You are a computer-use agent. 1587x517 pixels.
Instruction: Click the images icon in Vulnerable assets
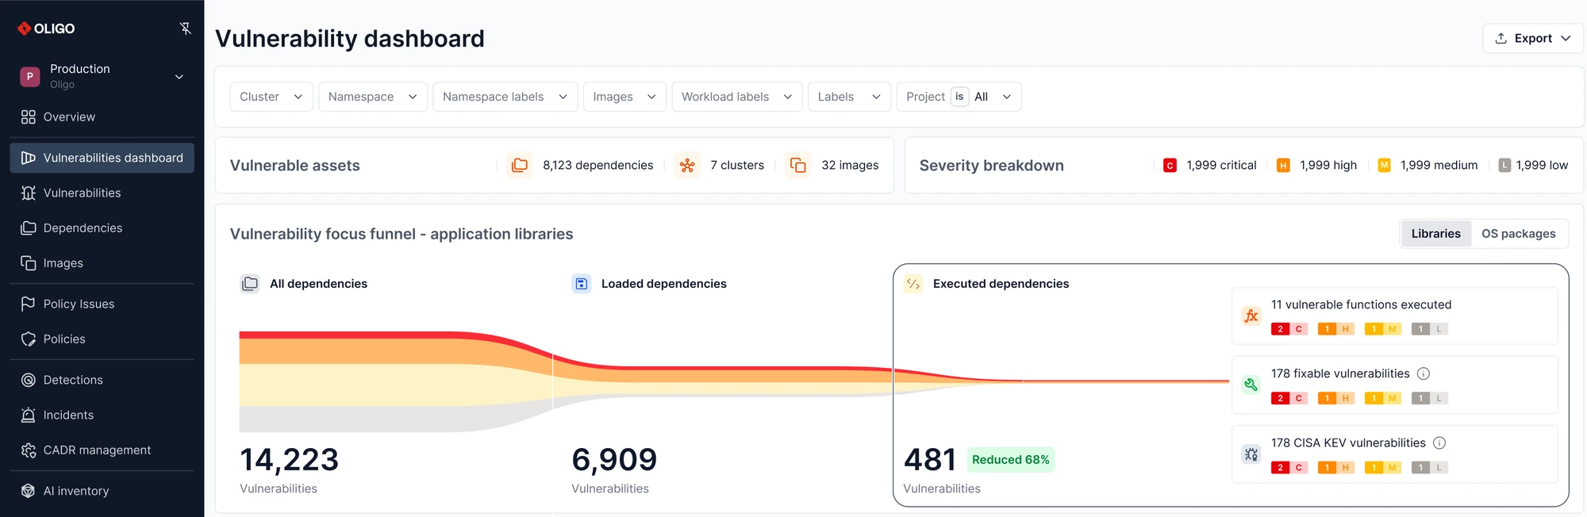click(x=798, y=165)
